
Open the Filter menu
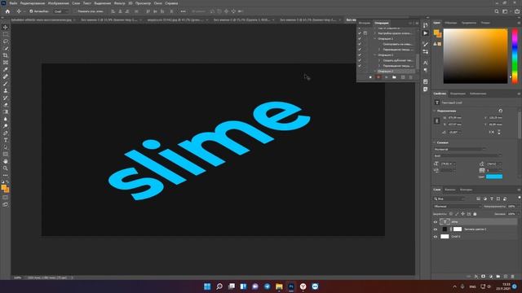(x=120, y=3)
